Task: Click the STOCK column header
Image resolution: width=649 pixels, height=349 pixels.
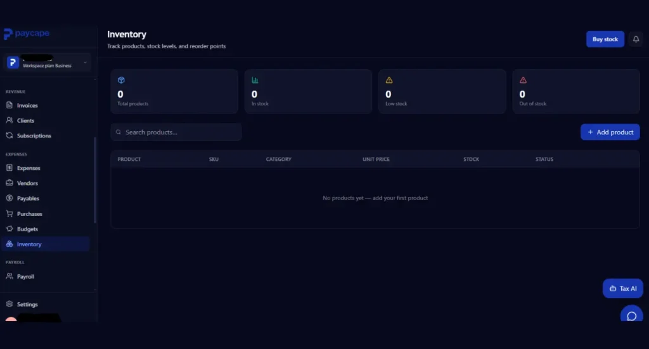Action: (471, 159)
